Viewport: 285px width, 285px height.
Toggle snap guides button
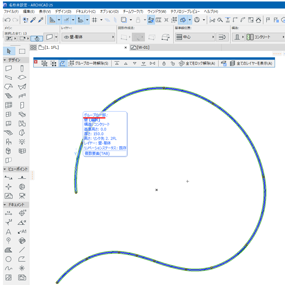pos(66,20)
